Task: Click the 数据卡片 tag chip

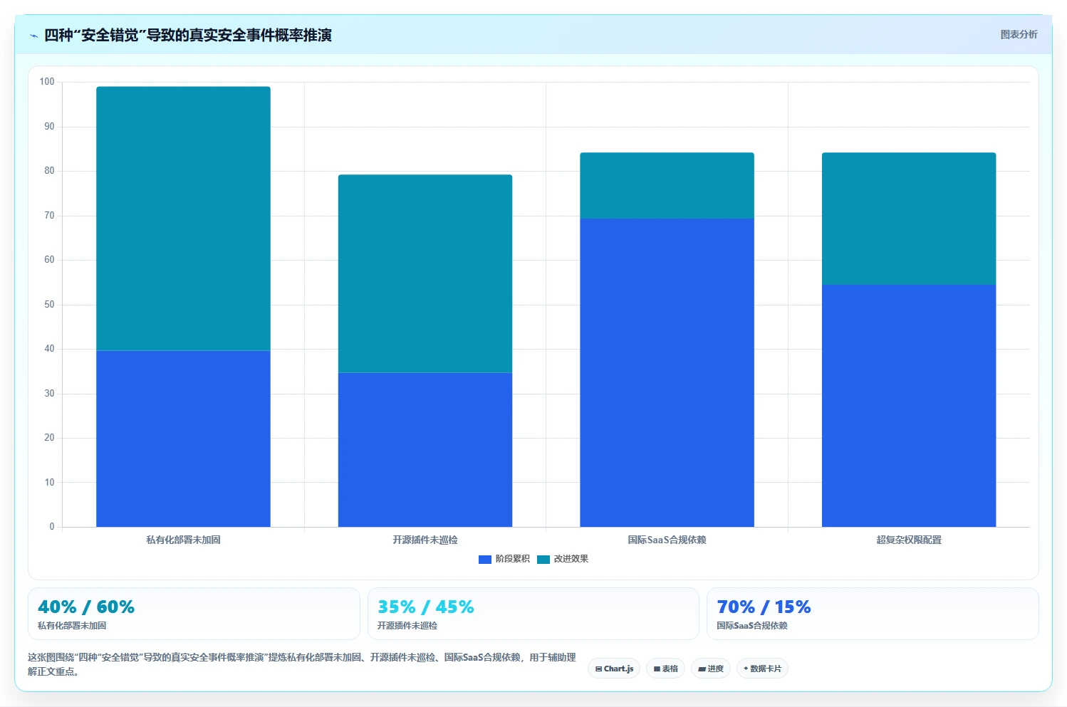Action: click(x=762, y=669)
